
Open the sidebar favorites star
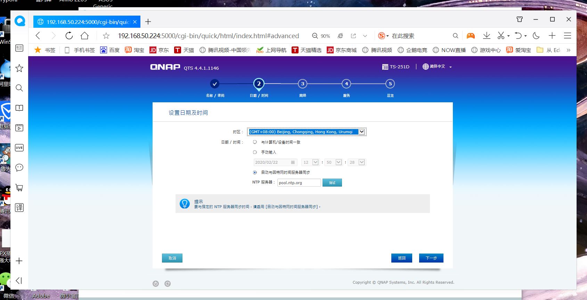tap(19, 68)
